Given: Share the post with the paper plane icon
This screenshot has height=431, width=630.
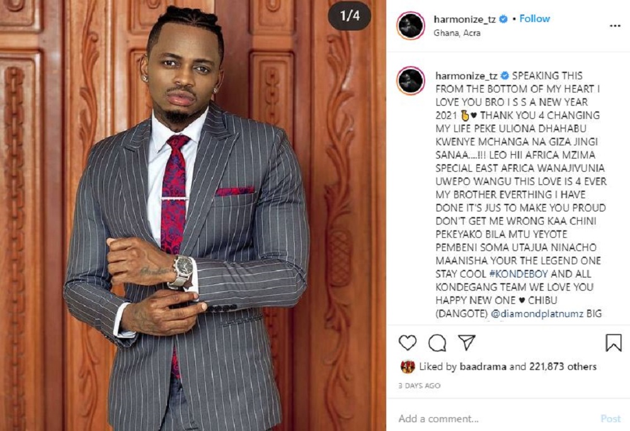Looking at the screenshot, I should [x=467, y=342].
